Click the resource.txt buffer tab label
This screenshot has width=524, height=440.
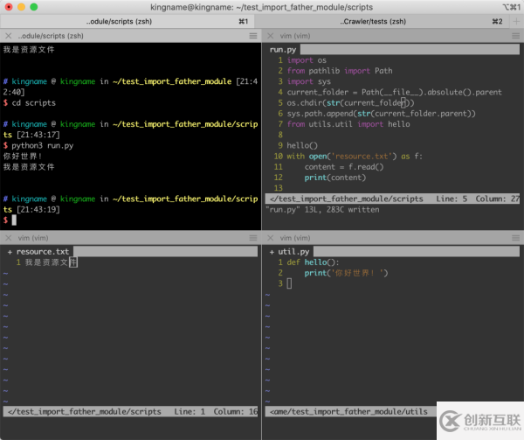[x=43, y=252]
